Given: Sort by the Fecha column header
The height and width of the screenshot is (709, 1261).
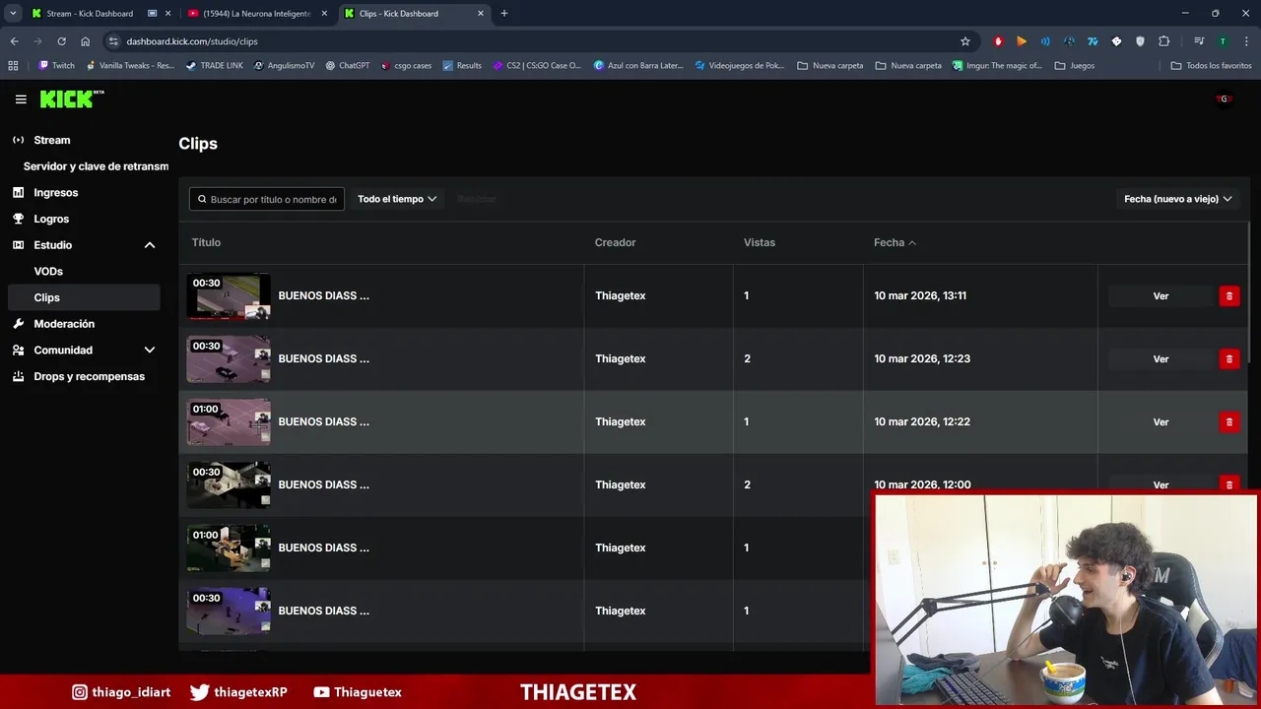Looking at the screenshot, I should tap(895, 242).
